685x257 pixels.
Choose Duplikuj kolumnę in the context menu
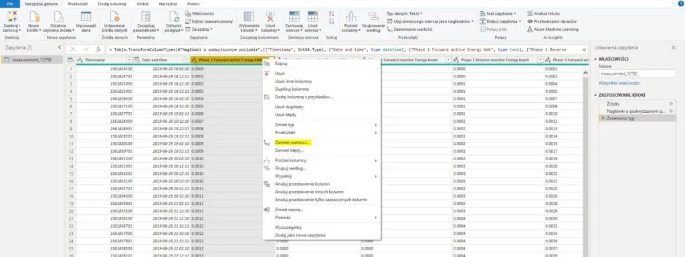(x=322, y=89)
